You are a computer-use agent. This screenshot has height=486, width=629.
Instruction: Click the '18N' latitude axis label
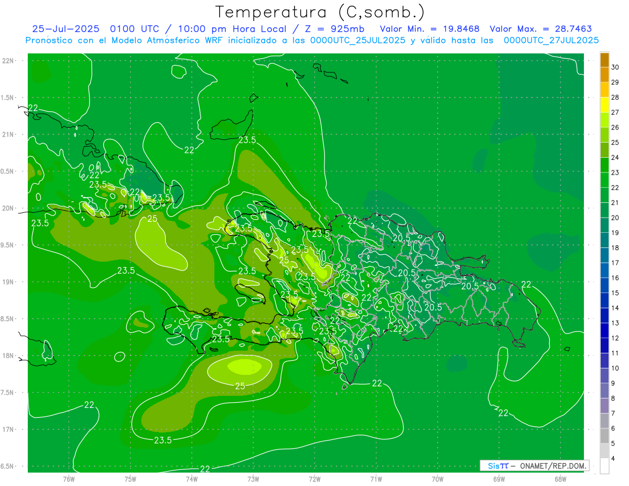click(8, 356)
